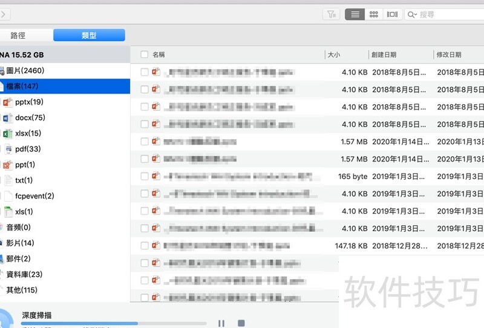Toggle the select-all checkbox beside 名稱
This screenshot has width=484, height=328.
click(x=144, y=54)
